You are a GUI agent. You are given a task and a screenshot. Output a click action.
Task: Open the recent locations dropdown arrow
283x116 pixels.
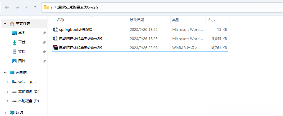[26, 7]
